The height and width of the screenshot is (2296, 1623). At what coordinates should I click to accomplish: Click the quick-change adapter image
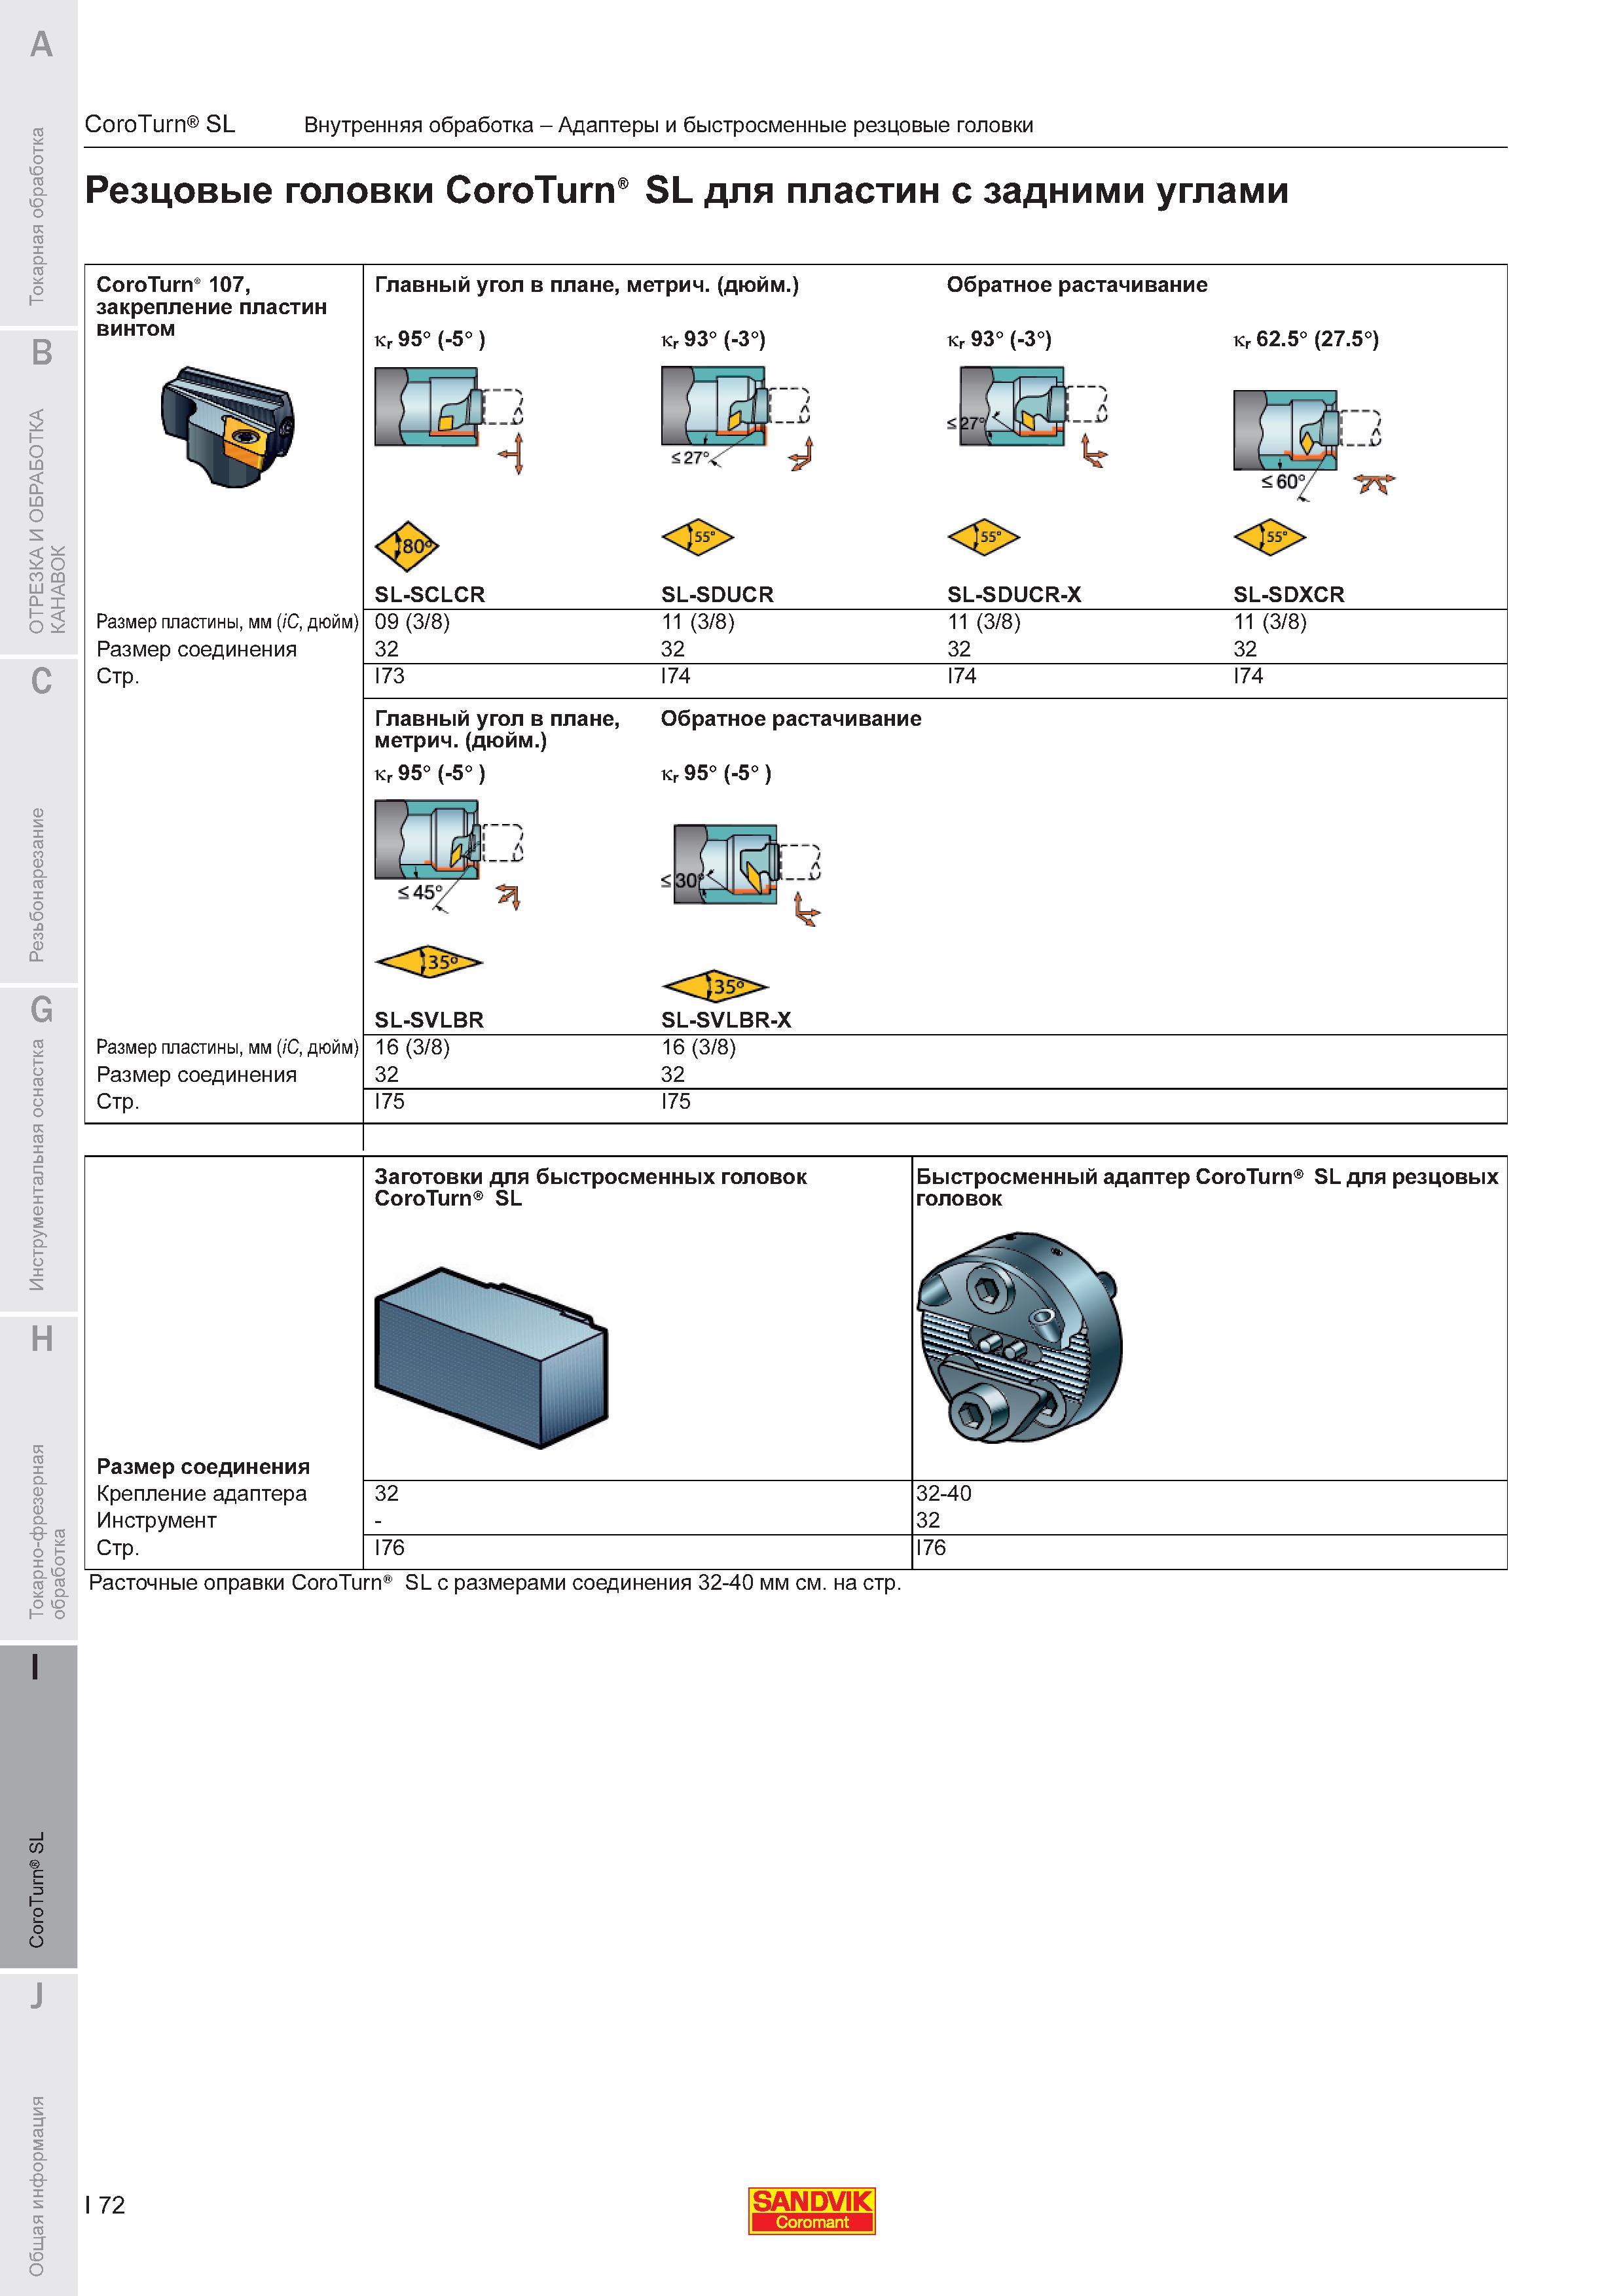(1020, 1337)
